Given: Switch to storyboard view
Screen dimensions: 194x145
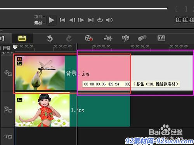Looking at the screenshot, I should coord(2,38).
